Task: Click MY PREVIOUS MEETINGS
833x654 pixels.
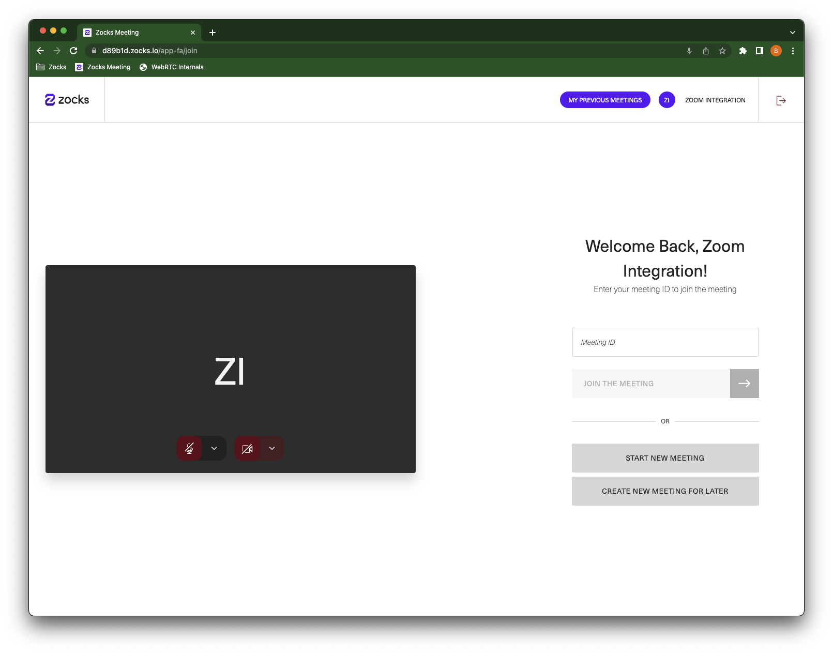Action: 604,100
